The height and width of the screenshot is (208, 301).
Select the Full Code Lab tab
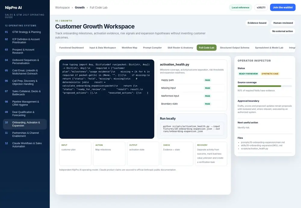206,48
